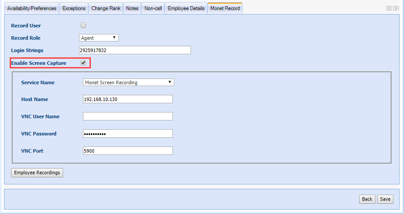Viewport: 404px width, 214px height.
Task: Expand the Service Name dropdown
Action: pos(128,83)
